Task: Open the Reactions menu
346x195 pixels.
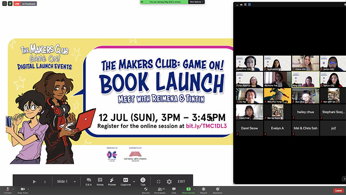Action: click(x=218, y=190)
